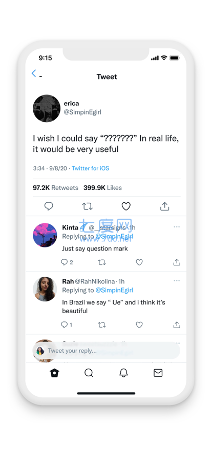View the 97.2K Retweets list
This screenshot has height=460, width=212.
[55, 188]
